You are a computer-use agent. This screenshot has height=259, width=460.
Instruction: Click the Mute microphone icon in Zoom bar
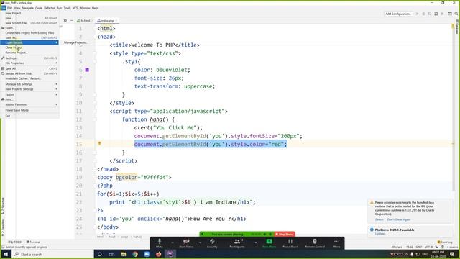tap(160, 242)
